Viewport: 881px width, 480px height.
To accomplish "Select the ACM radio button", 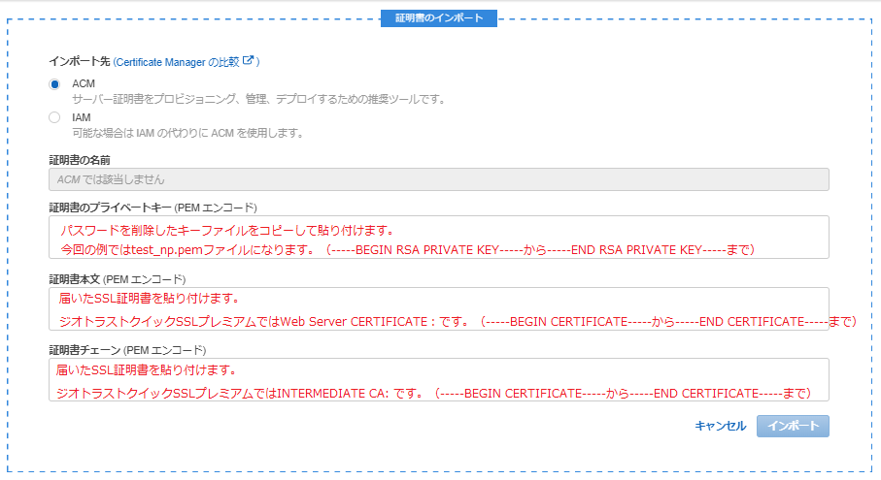I will coord(54,84).
